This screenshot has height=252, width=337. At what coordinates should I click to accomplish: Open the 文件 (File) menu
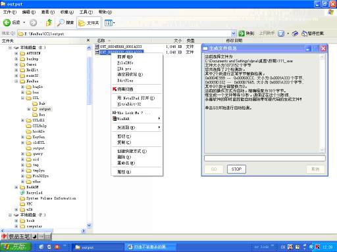10,12
